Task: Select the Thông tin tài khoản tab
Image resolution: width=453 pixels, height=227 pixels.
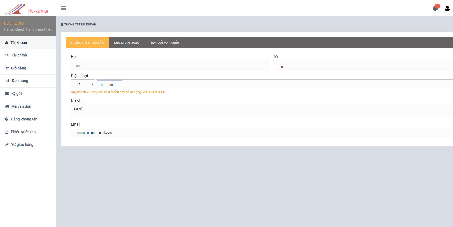Action: pos(87,43)
